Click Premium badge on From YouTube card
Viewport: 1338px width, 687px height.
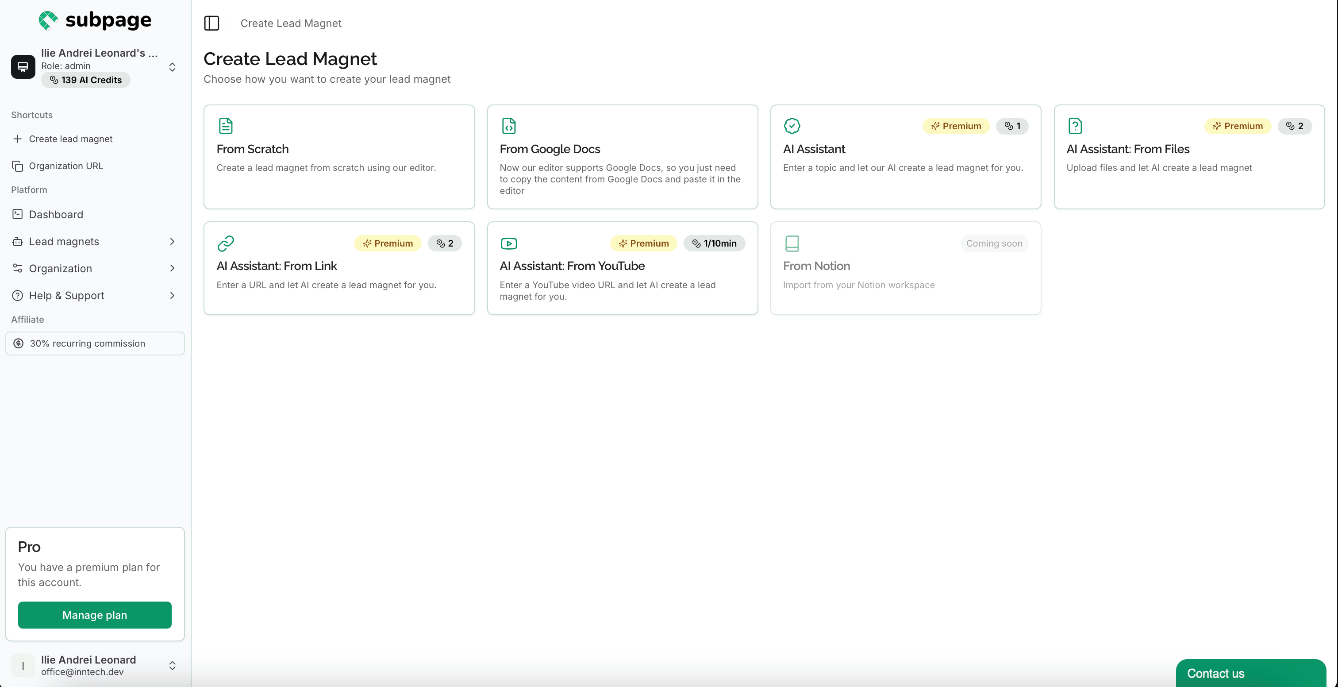click(644, 244)
